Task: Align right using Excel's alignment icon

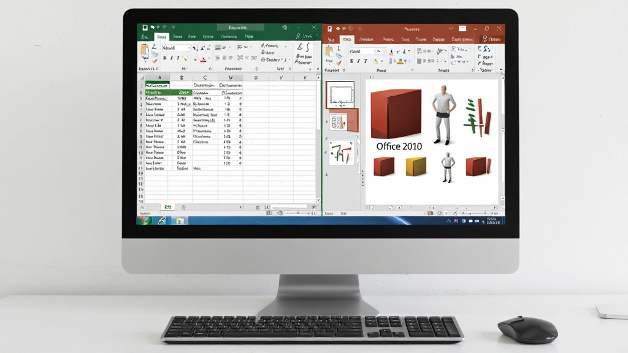Action: (231, 58)
